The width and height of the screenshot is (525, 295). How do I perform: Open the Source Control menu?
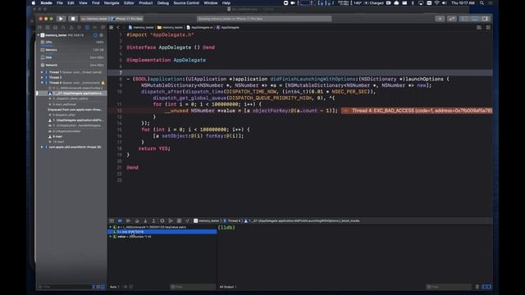(x=186, y=2)
